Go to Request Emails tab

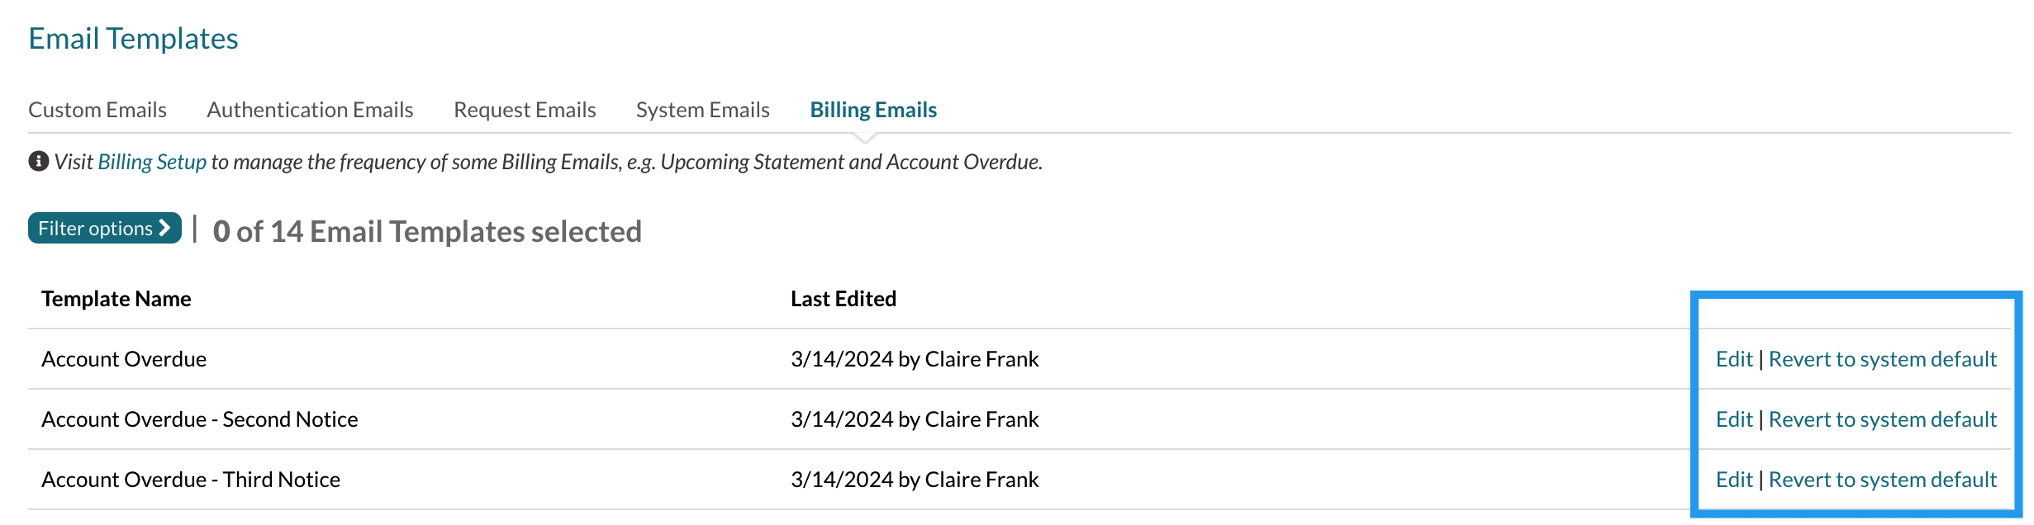525,110
